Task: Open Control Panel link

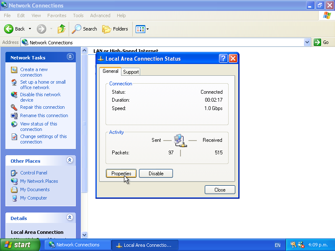Action: (33, 173)
